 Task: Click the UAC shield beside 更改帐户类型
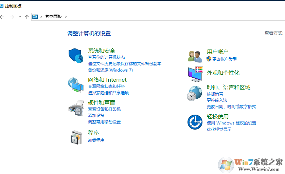tap(209, 59)
